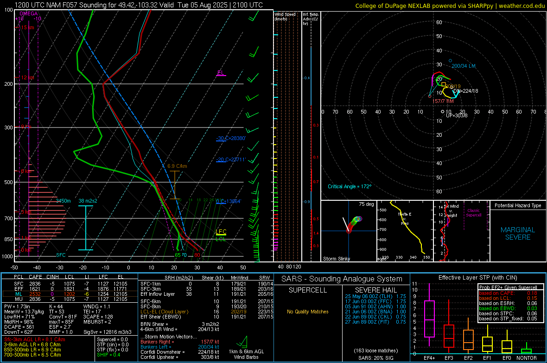Screen dimensions: 547x363
Task: Click the '0 C=13864'' height label
Action: click(229, 201)
